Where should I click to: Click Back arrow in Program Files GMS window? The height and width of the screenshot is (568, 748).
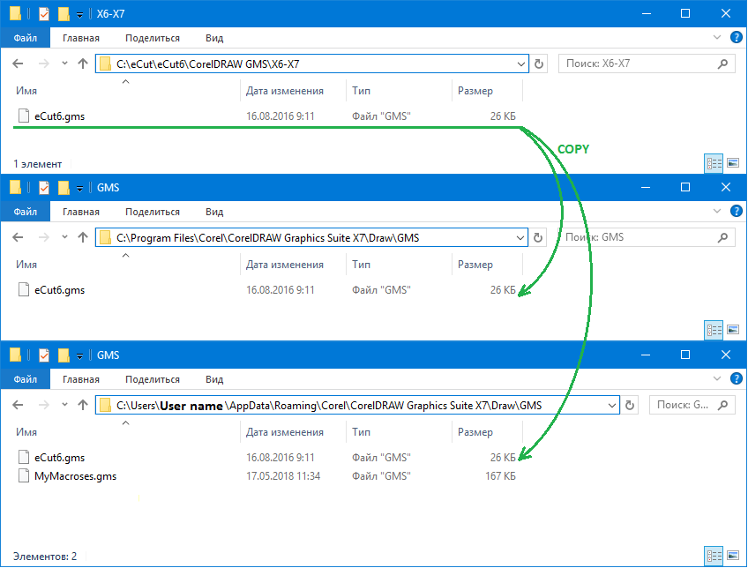coord(18,237)
